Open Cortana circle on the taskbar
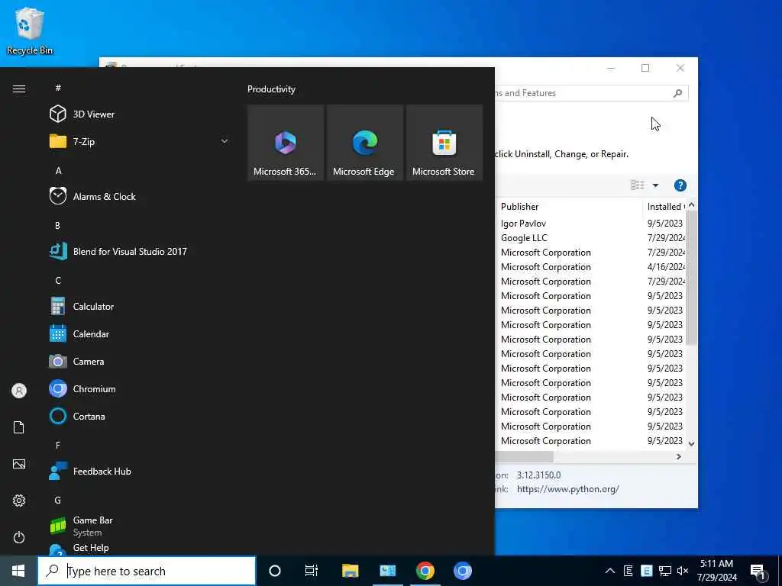This screenshot has height=586, width=782. [275, 571]
